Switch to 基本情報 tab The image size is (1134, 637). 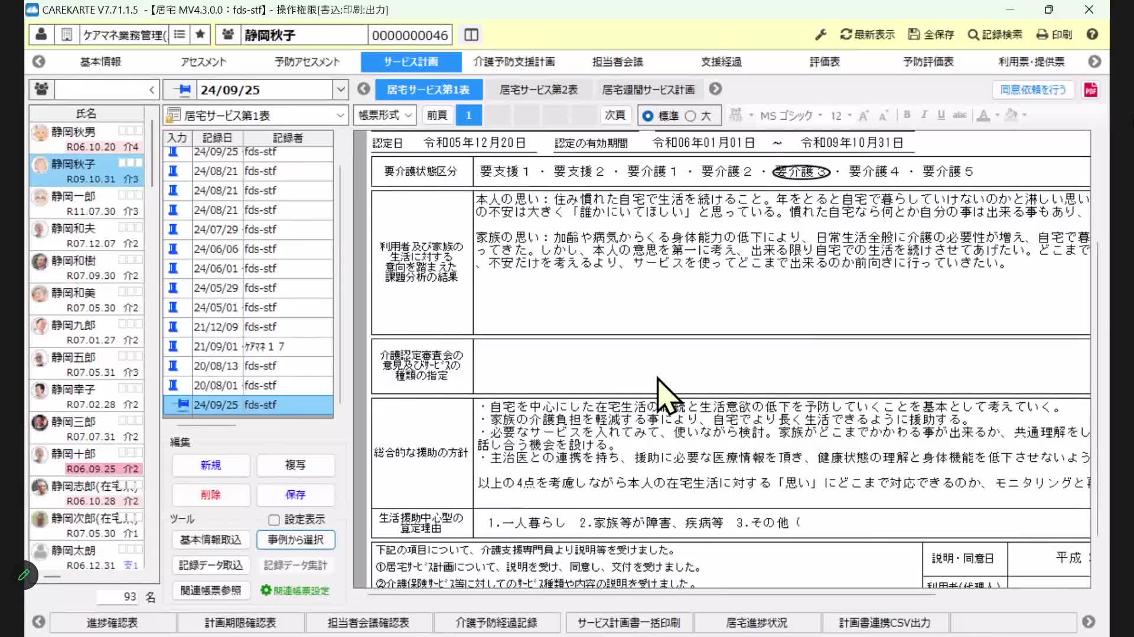[x=100, y=61]
